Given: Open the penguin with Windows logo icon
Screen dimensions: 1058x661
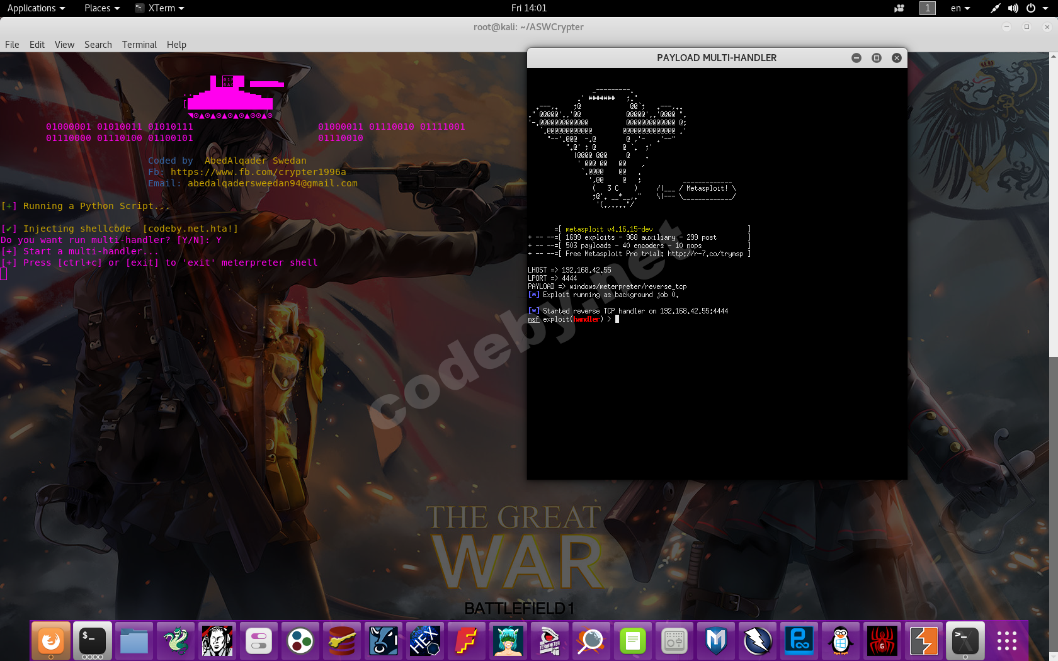Looking at the screenshot, I should 841,641.
